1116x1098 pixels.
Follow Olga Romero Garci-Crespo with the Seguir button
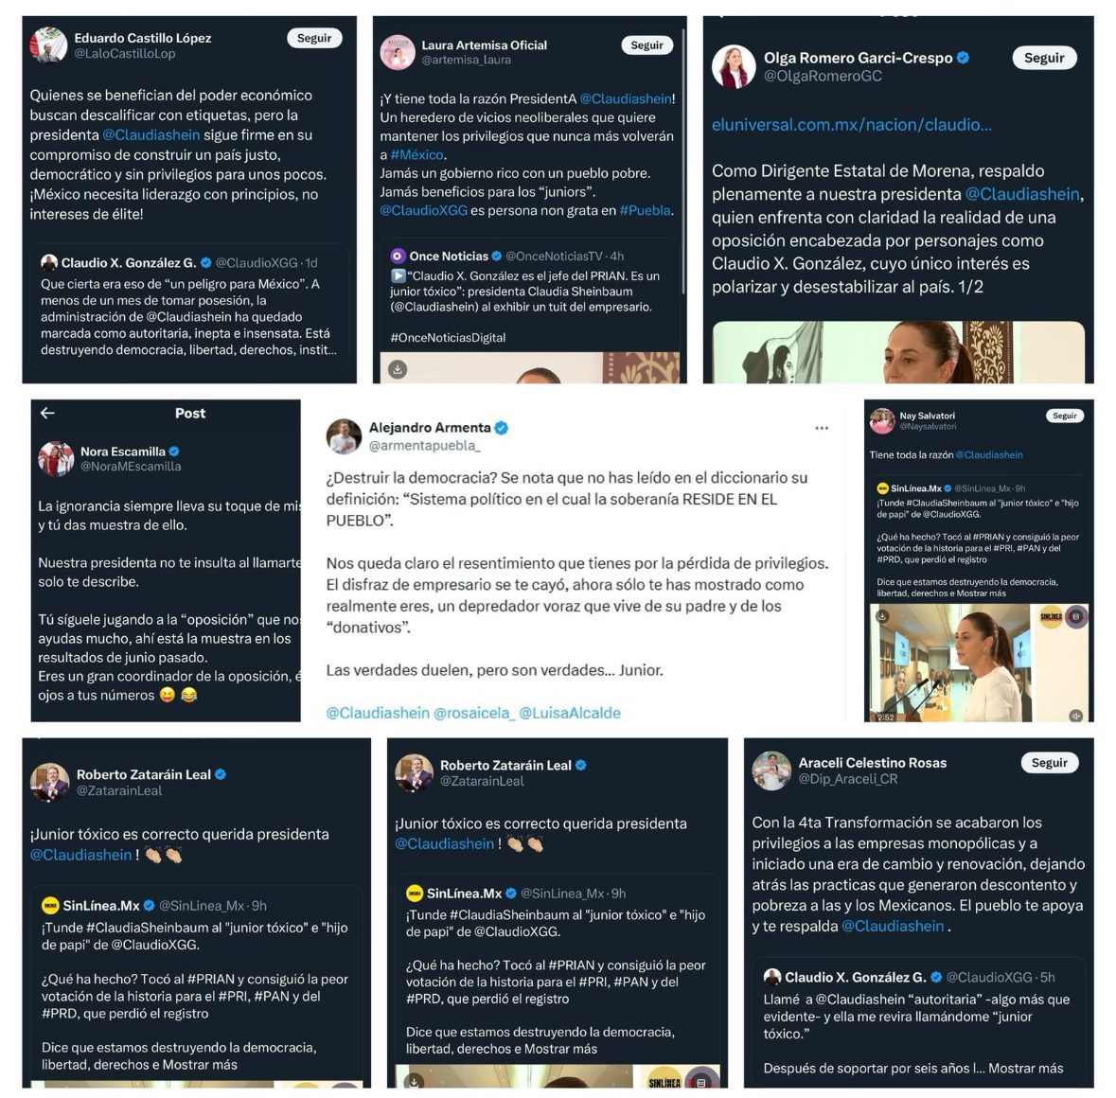[x=1044, y=58]
